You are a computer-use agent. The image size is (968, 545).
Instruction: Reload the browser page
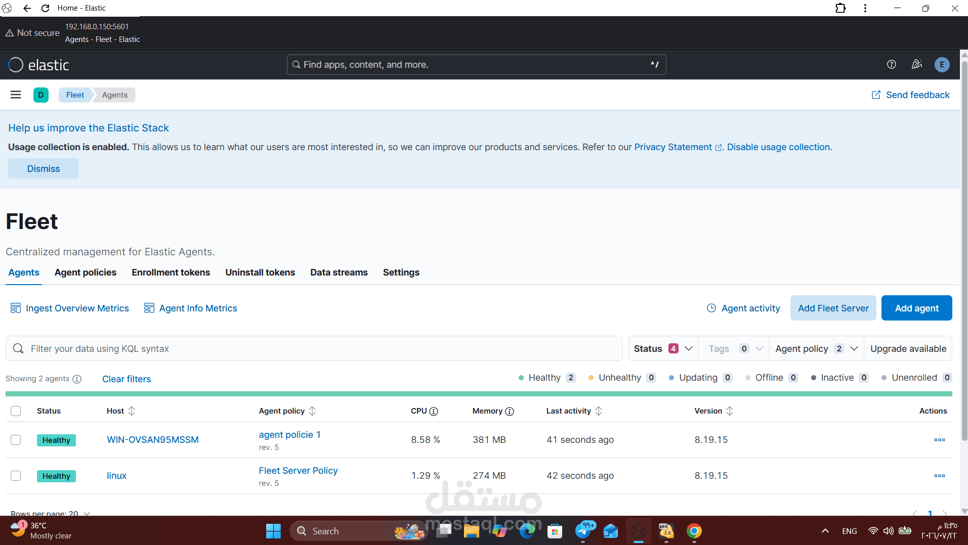[x=45, y=8]
